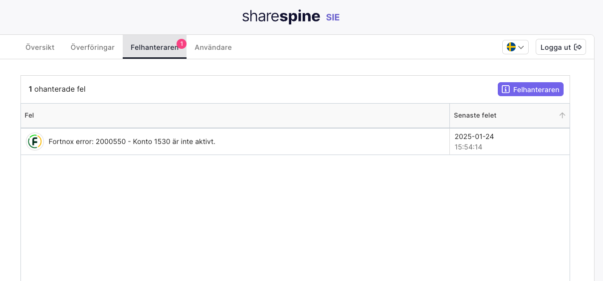Click the Fortnox logo icon in the error row
Image resolution: width=603 pixels, height=281 pixels.
click(35, 141)
